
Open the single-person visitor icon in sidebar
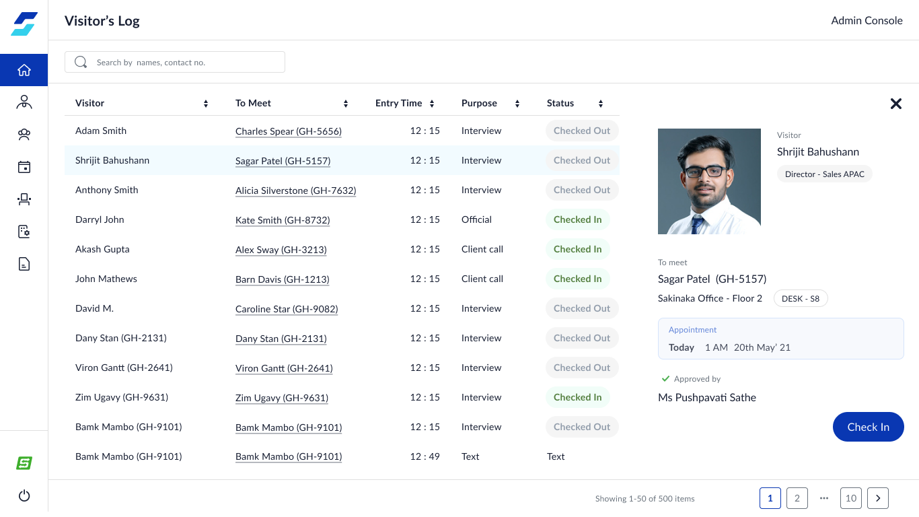[24, 102]
